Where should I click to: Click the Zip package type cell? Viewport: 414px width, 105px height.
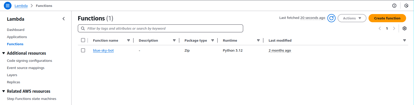pos(187,50)
